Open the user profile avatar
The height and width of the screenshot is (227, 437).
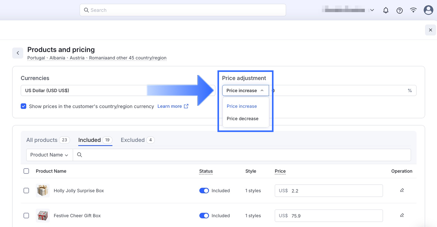tap(428, 10)
